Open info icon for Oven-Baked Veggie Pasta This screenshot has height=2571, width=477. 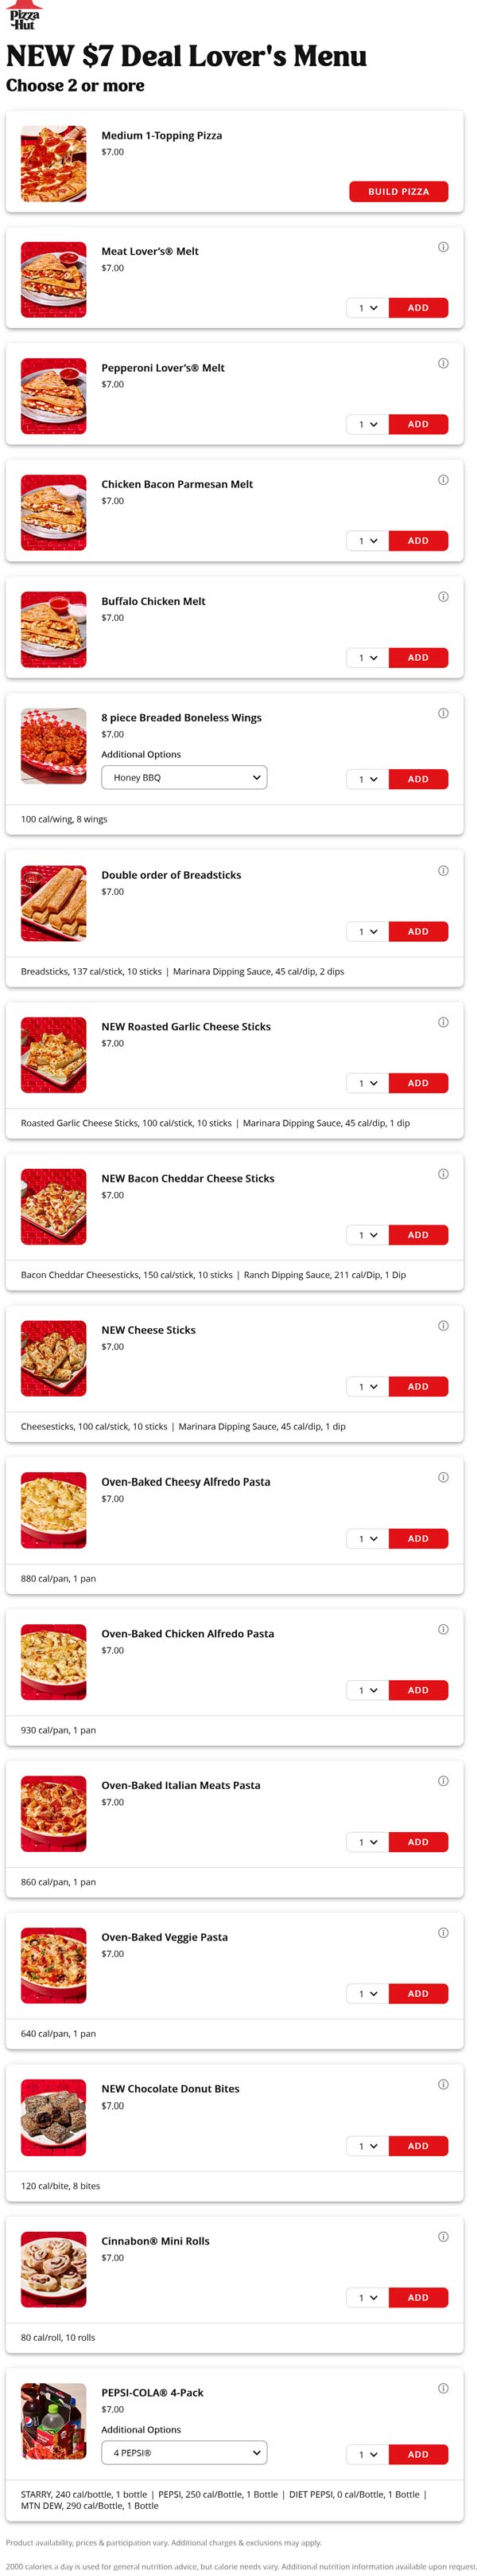click(443, 1933)
